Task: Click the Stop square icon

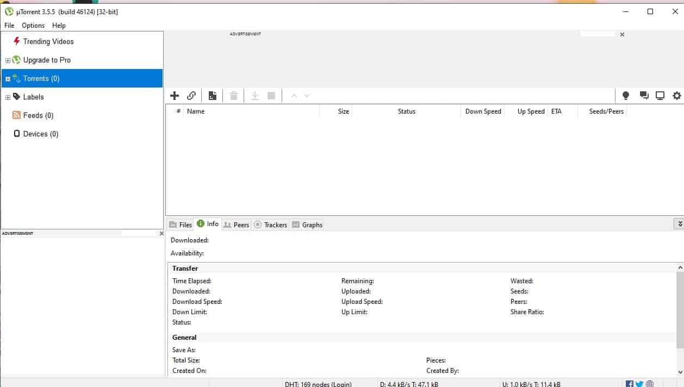Action: 271,96
